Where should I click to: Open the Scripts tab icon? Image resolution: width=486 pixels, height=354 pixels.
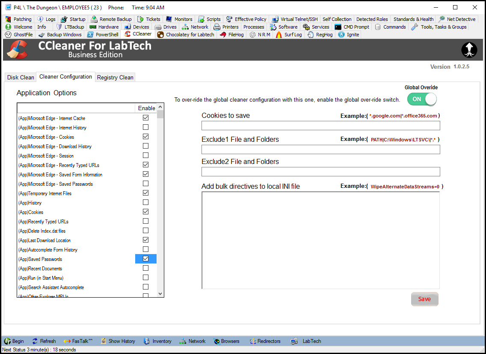click(x=202, y=19)
